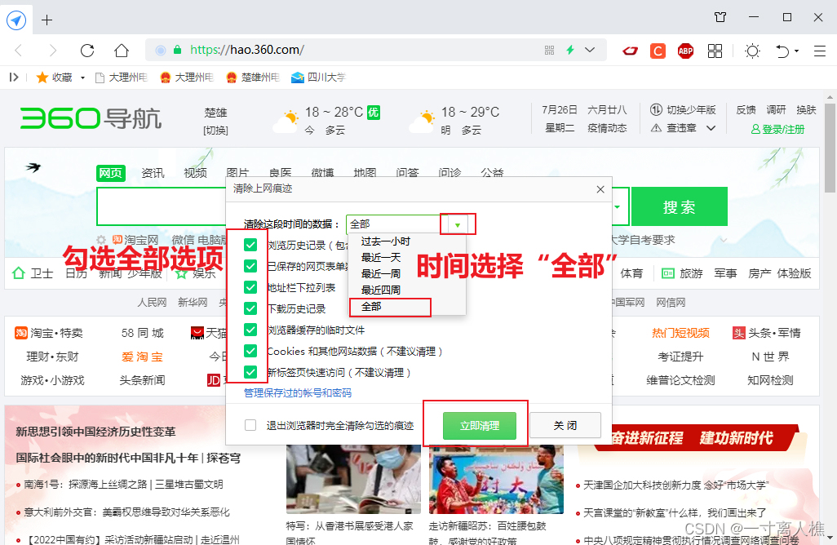This screenshot has height=545, width=837.
Task: Click the 全部 time range combo box
Action: coord(407,224)
